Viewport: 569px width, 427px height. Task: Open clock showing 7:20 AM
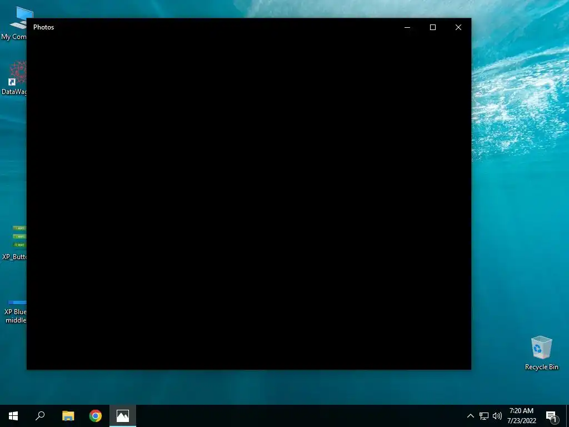(x=521, y=416)
